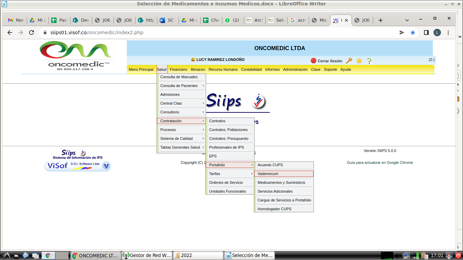Open help via green question mark icon
Screen dimensions: 463x260
[369, 61]
